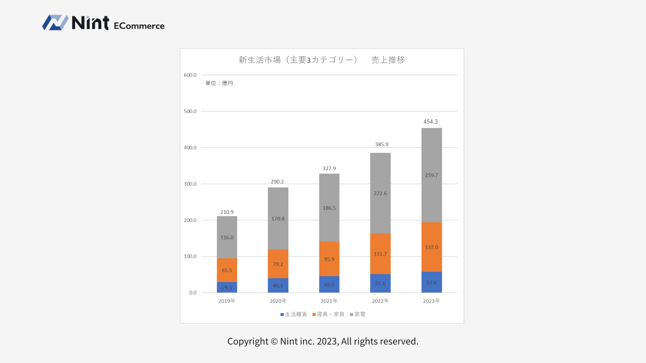Click the 2022年 blue segment 51.6
The width and height of the screenshot is (646, 363).
coord(380,284)
